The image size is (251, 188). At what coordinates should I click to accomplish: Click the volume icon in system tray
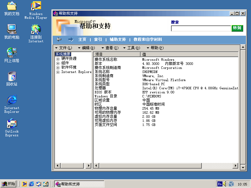pos(225,184)
